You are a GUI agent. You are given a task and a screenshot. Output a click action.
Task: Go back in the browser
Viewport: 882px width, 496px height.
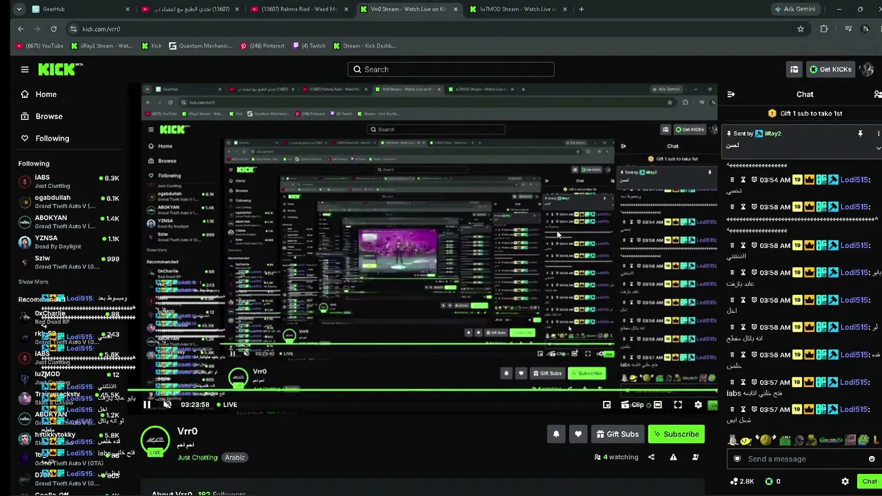coord(21,29)
